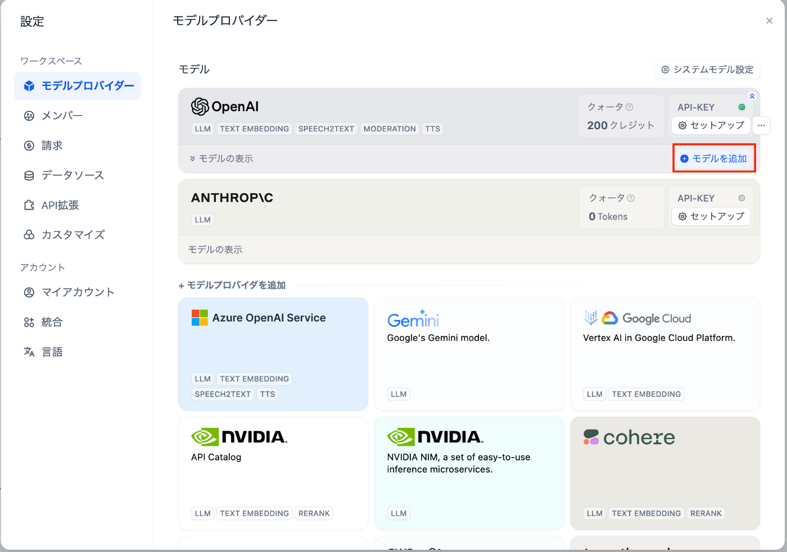This screenshot has height=552, width=787.
Task: Add the NVIDIA API Catalog provider
Action: pyautogui.click(x=273, y=473)
